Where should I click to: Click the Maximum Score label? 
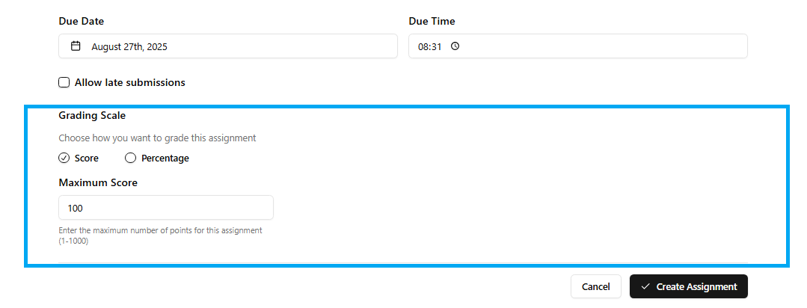pos(98,182)
